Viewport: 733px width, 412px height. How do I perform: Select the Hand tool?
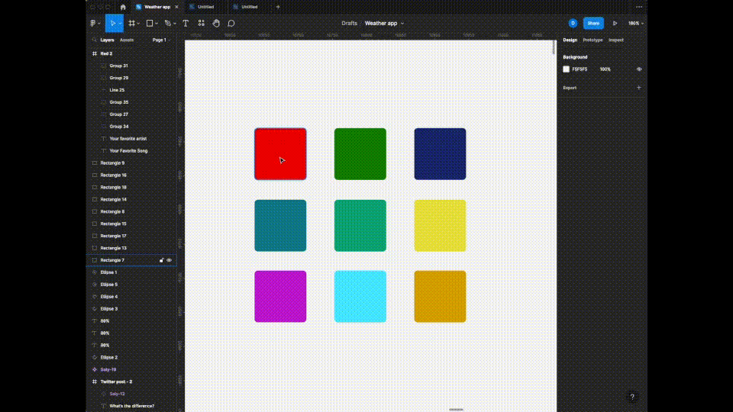(217, 24)
